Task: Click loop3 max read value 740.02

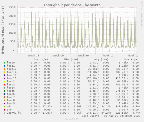Action: pyautogui.click(x=120, y=85)
